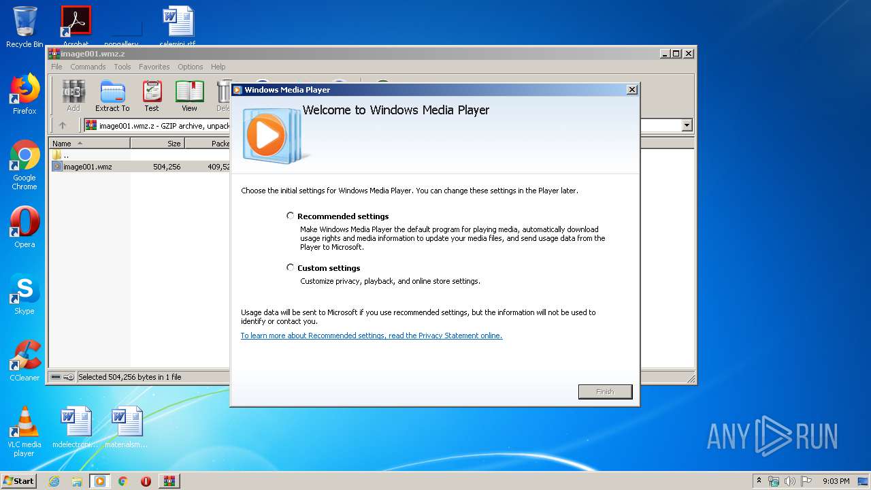871x490 pixels.
Task: Open Windows Explorer from the taskbar
Action: pos(77,481)
